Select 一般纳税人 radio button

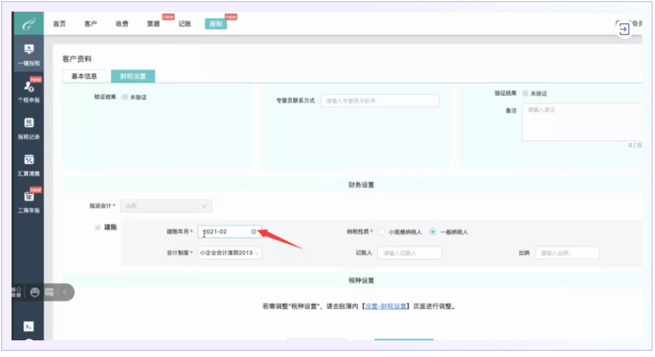coord(432,232)
